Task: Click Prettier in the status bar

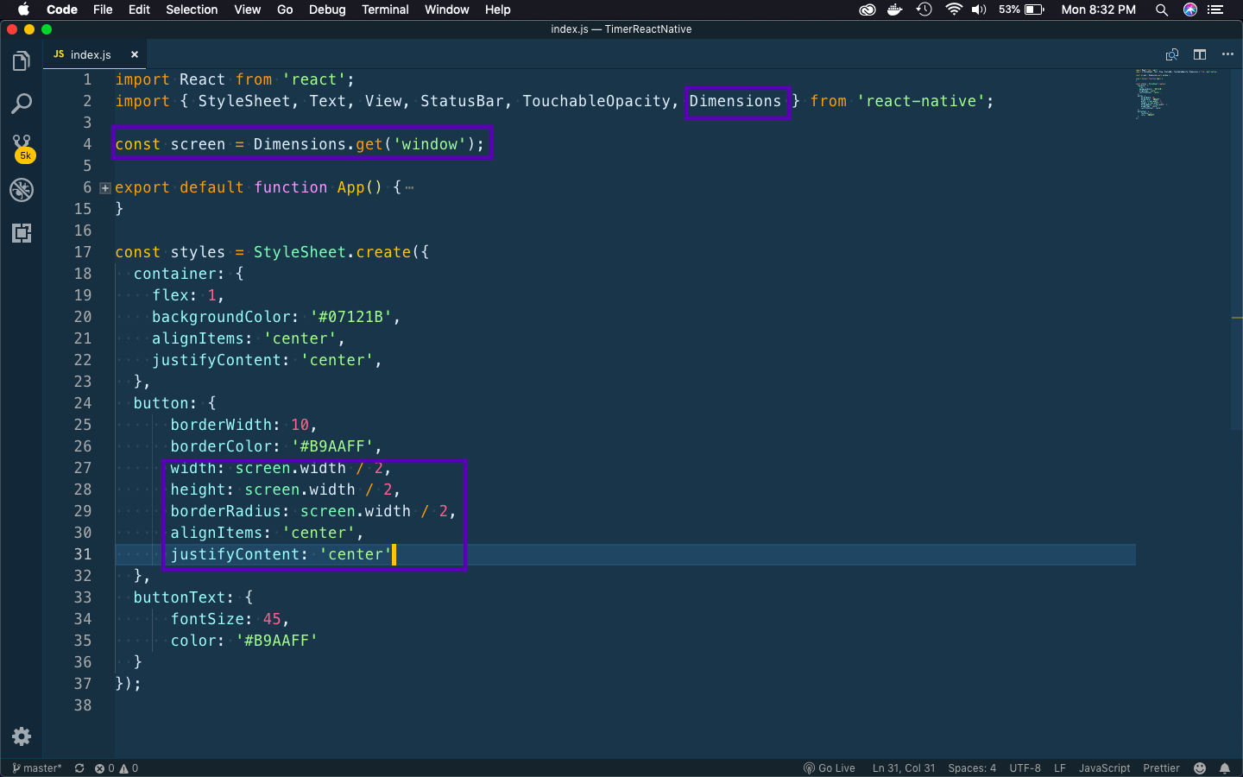Action: pos(1161,768)
